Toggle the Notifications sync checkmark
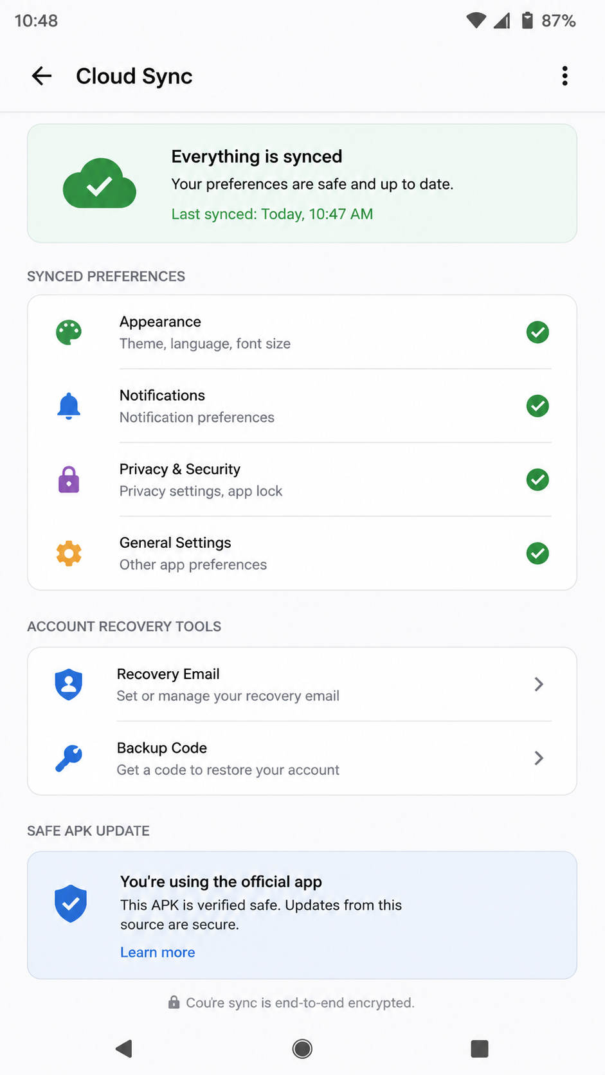Viewport: 605px width, 1075px height. (x=537, y=406)
